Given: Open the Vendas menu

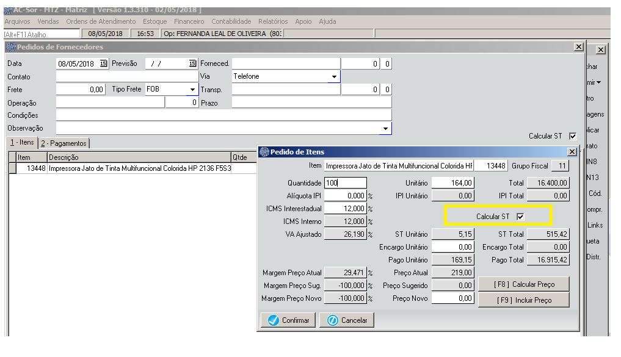Looking at the screenshot, I should coord(48,21).
